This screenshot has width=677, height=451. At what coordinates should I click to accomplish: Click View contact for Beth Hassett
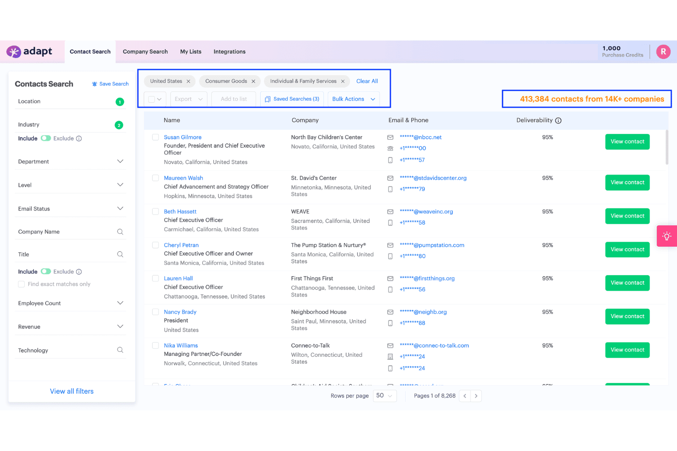(627, 216)
